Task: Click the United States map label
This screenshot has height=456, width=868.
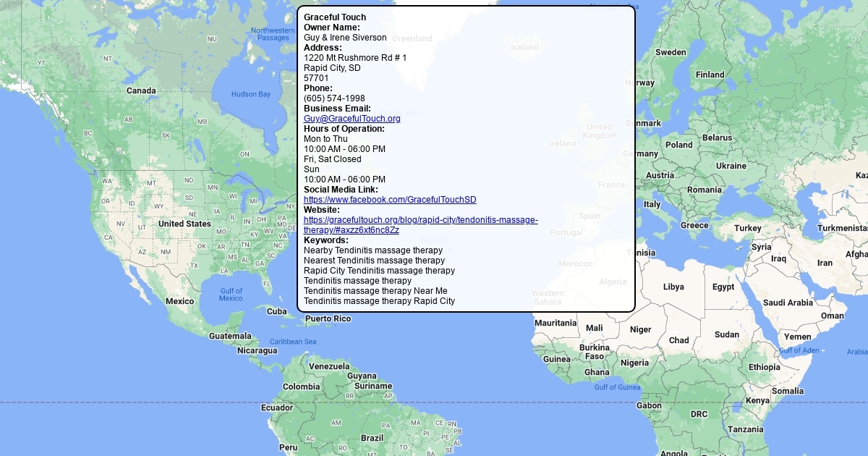Action: pyautogui.click(x=184, y=224)
